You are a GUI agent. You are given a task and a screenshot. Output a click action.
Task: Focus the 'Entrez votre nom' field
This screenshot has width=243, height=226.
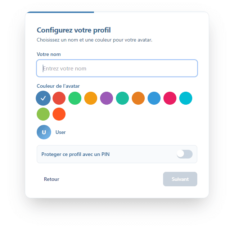coord(117,68)
